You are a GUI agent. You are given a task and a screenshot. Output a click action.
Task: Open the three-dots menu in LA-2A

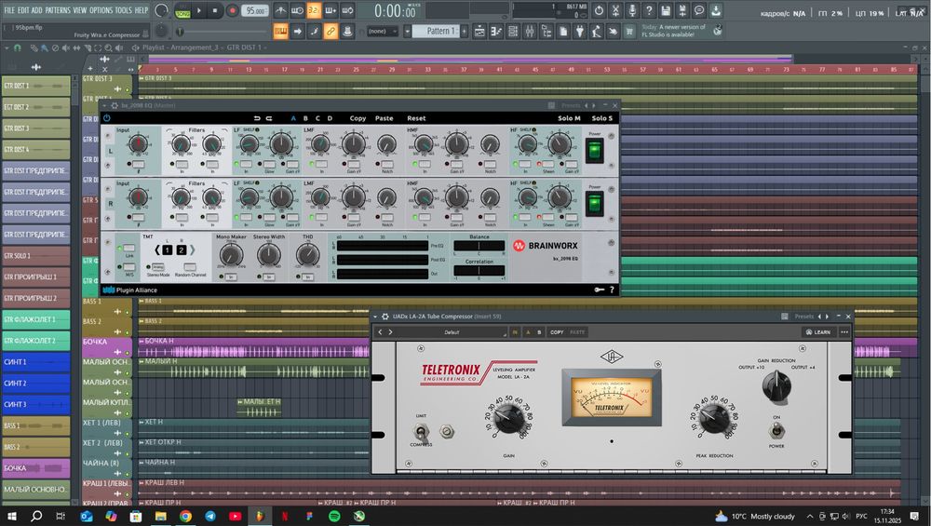844,331
